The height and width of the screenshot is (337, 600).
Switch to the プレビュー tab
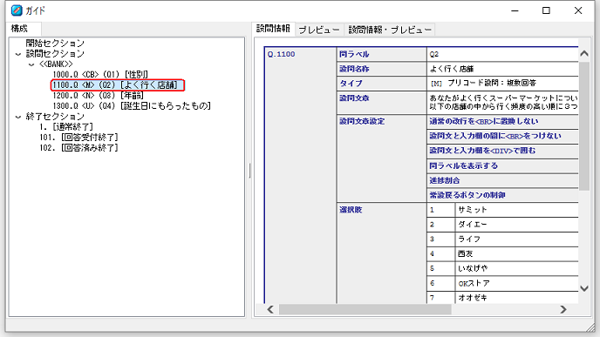pos(319,30)
